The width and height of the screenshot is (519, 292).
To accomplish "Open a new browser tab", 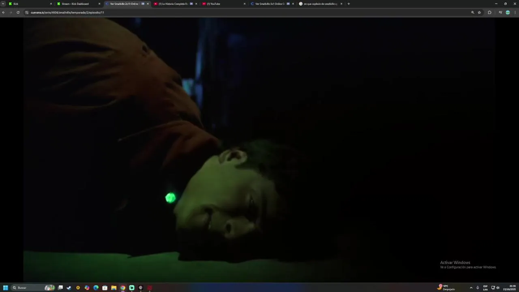I will click(x=349, y=4).
